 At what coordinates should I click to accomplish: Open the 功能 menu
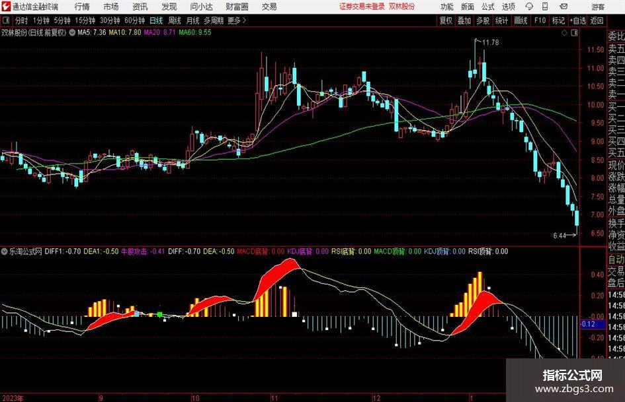coord(447,7)
